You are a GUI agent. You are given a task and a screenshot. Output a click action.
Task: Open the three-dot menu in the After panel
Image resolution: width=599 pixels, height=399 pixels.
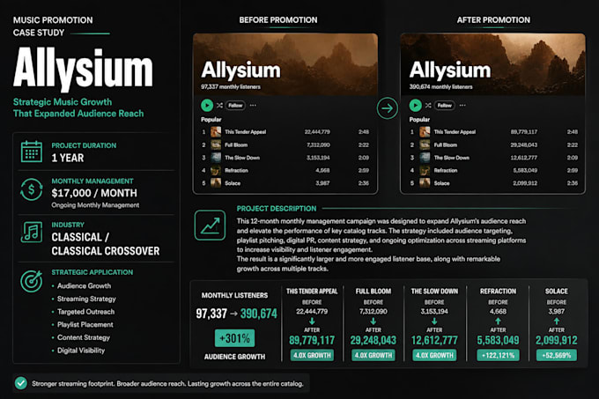tap(462, 106)
